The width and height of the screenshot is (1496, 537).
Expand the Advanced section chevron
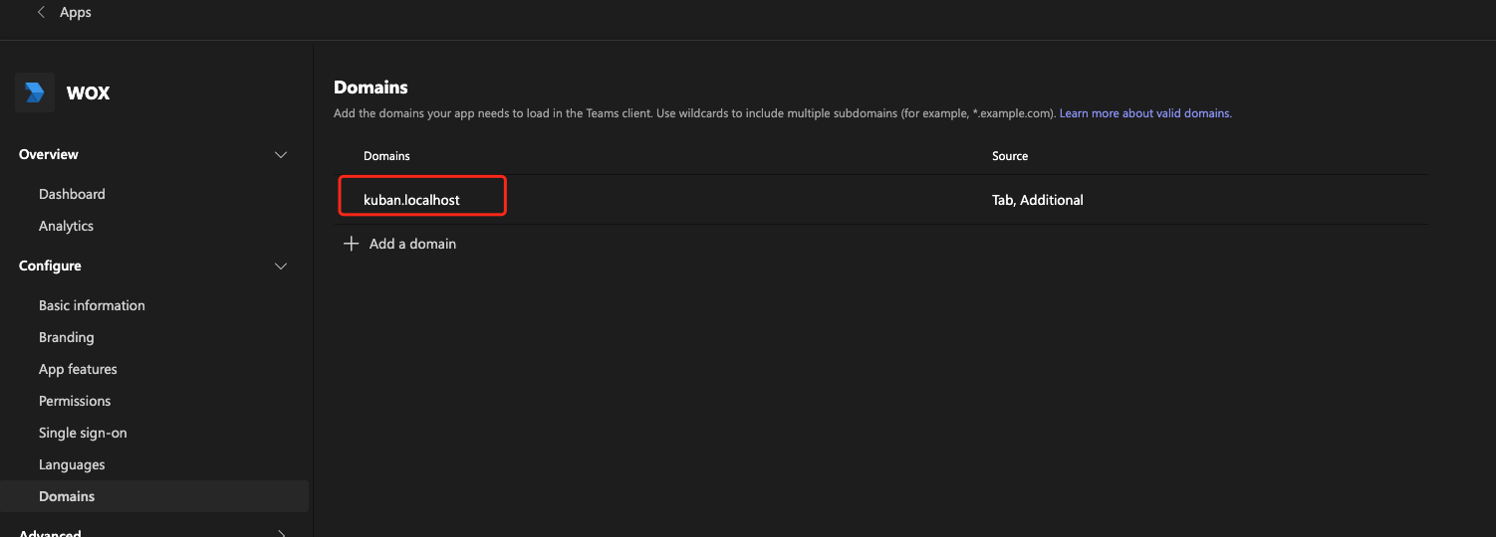click(281, 533)
